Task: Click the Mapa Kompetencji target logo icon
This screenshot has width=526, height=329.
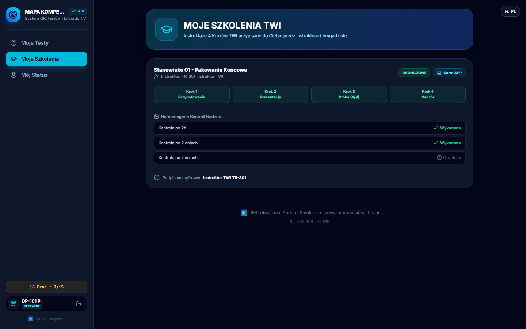Action: pyautogui.click(x=13, y=15)
